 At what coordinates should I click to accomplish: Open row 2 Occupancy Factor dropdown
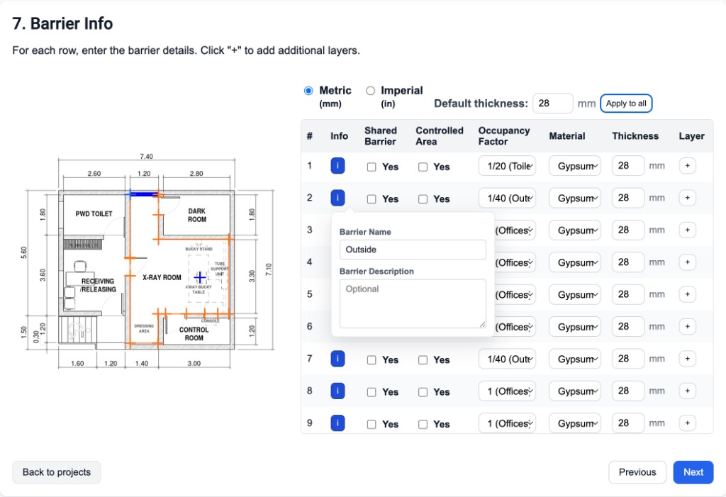tap(507, 198)
